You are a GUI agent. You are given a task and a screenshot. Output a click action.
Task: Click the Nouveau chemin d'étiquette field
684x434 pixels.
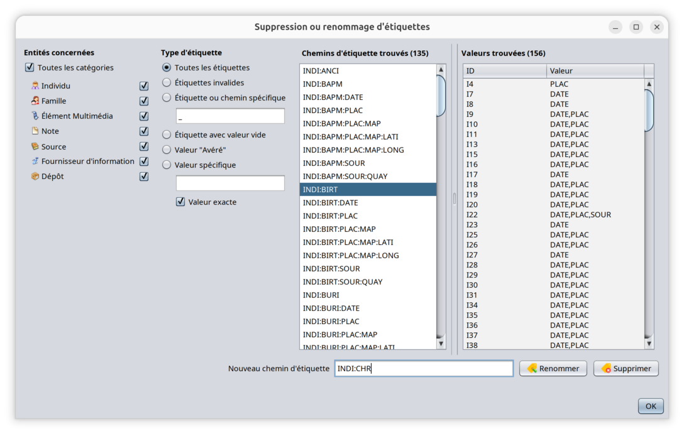point(424,369)
